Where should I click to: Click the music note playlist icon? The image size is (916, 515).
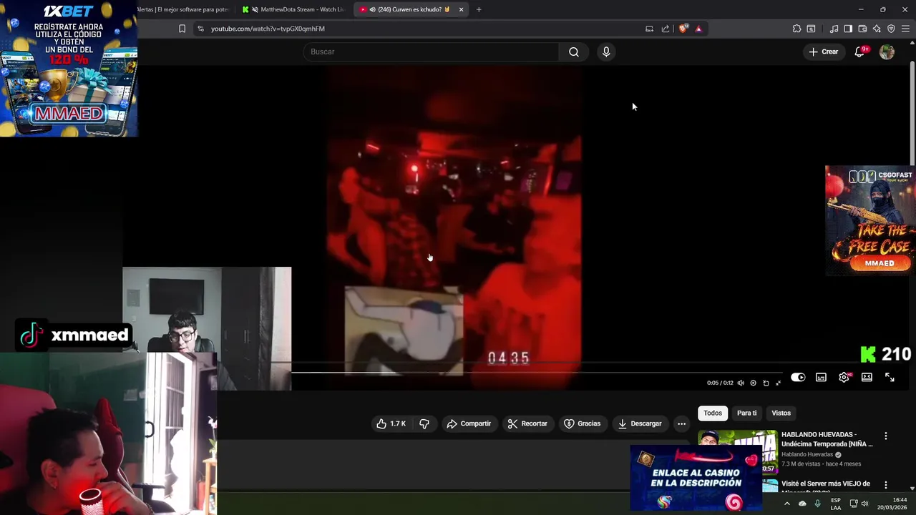point(834,29)
